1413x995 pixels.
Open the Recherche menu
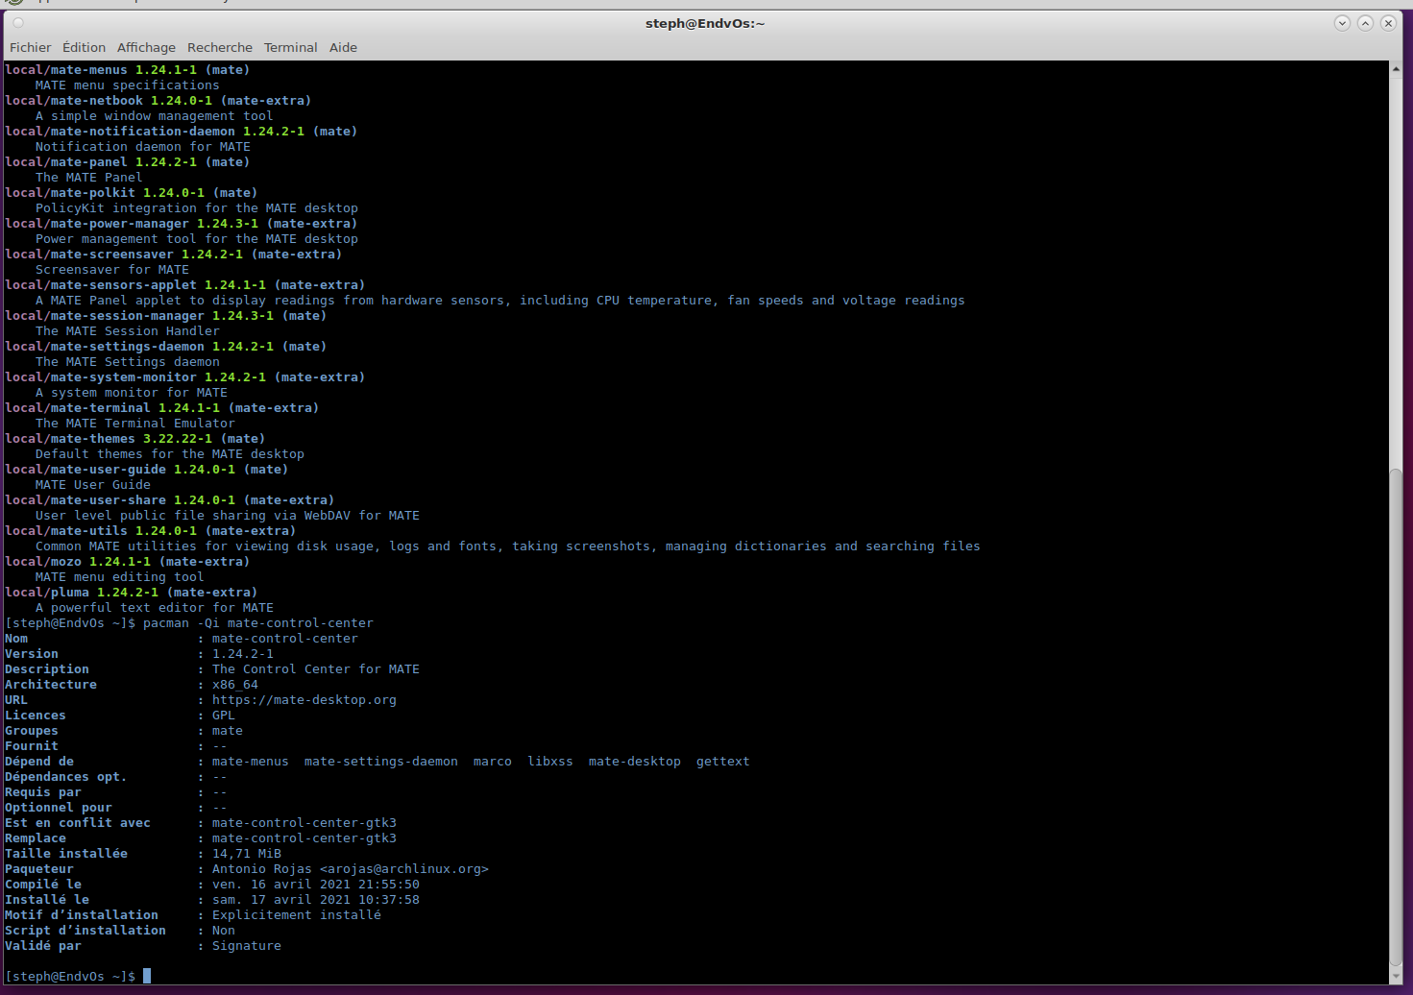219,47
